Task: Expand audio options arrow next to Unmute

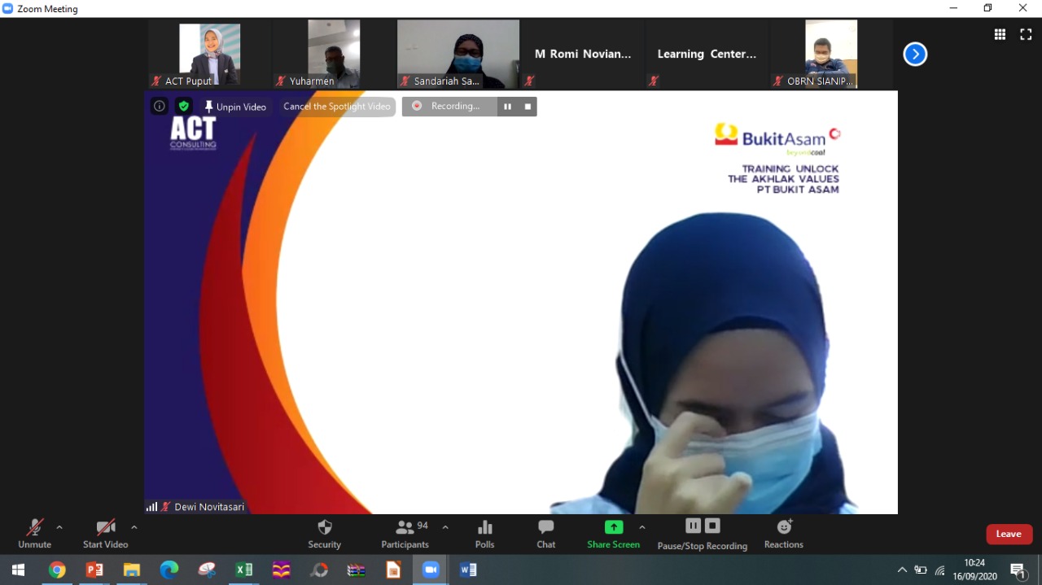Action: pos(59,527)
